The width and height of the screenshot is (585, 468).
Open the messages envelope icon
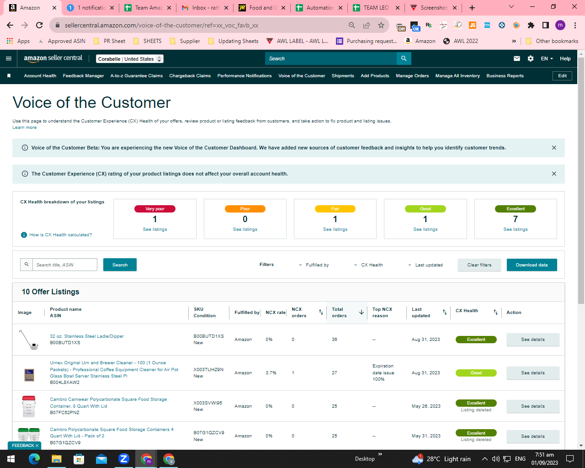tap(517, 58)
